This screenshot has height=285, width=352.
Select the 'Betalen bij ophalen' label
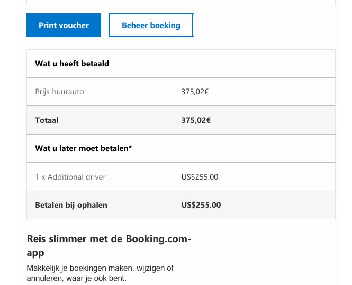[71, 205]
